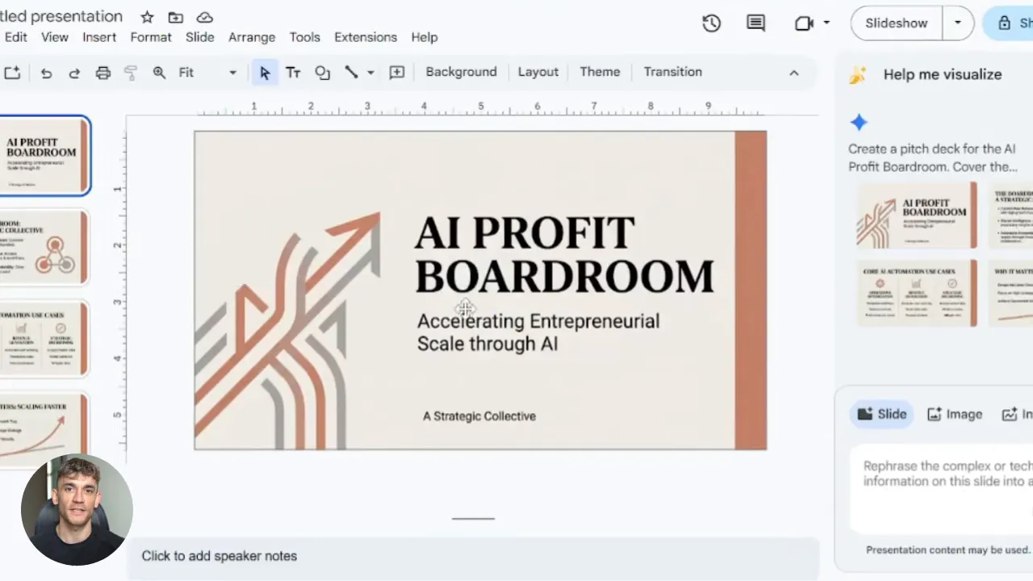Open version history clock icon
This screenshot has height=581, width=1033.
711,23
